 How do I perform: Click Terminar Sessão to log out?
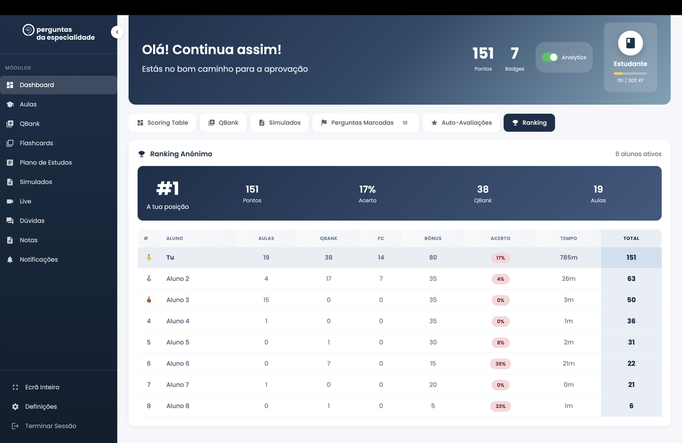coord(50,426)
